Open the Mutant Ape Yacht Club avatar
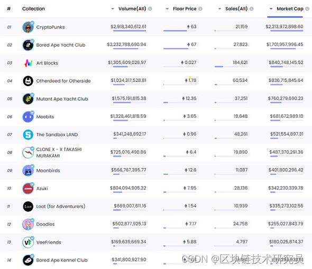 click(28, 99)
